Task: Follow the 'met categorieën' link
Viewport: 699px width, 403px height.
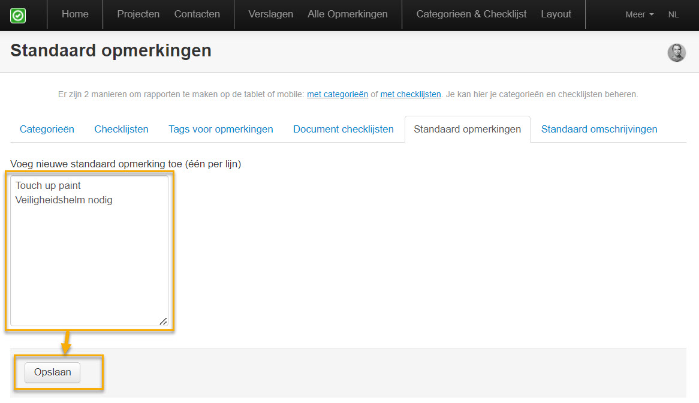Action: (338, 95)
